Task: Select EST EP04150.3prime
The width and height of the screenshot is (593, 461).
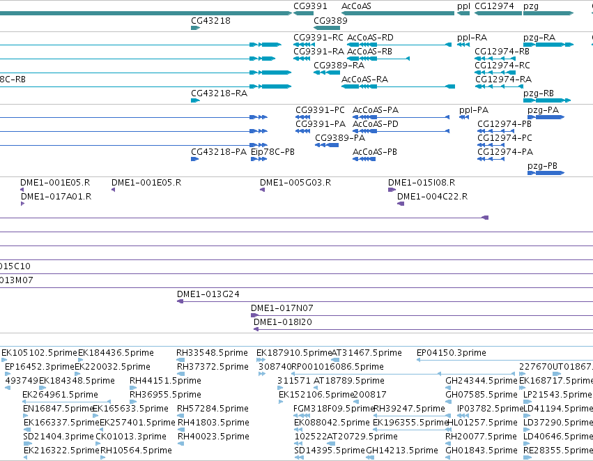Action: tap(505, 360)
